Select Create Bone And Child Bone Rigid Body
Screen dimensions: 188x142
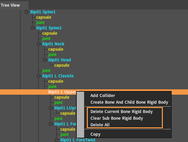(x=129, y=102)
